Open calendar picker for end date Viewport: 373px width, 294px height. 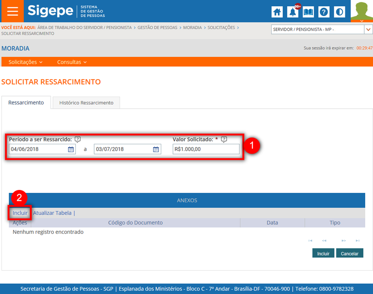pyautogui.click(x=156, y=149)
